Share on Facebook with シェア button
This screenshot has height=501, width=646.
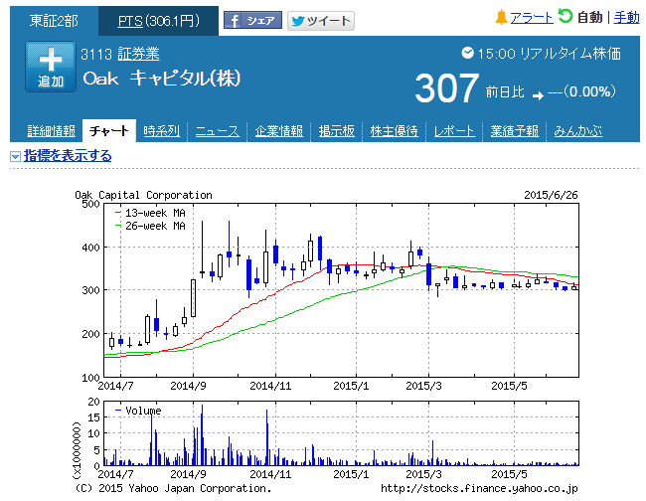click(252, 20)
